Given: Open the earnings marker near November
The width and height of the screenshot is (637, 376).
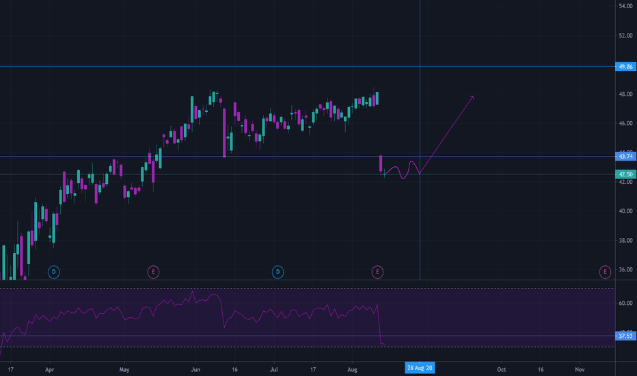Looking at the screenshot, I should pyautogui.click(x=605, y=272).
